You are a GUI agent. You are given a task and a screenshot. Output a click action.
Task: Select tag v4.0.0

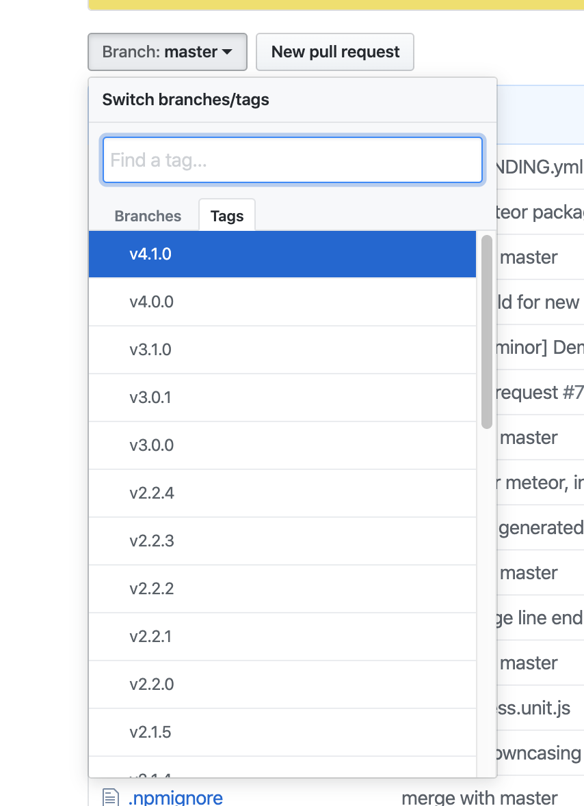coord(282,302)
